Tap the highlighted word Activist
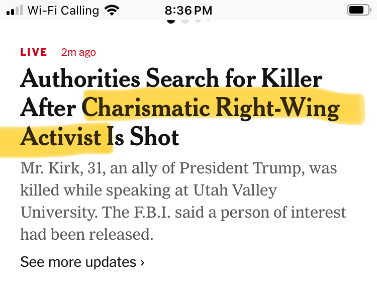 click(x=61, y=137)
